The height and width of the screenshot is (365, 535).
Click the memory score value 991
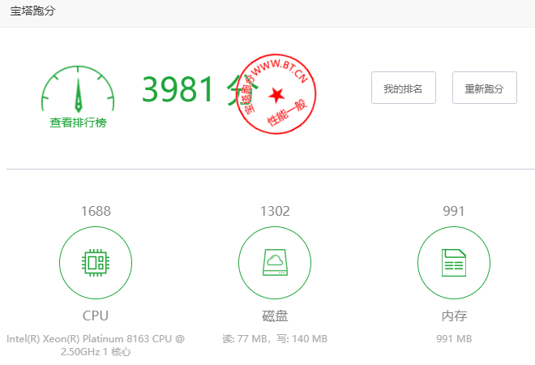tap(454, 211)
